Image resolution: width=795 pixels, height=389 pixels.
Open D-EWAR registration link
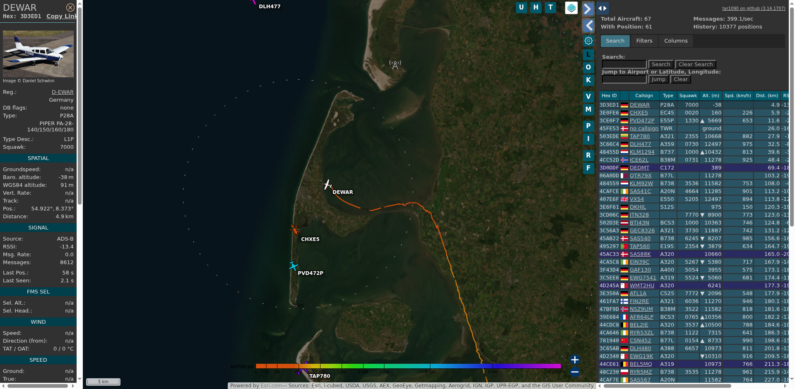pyautogui.click(x=63, y=92)
